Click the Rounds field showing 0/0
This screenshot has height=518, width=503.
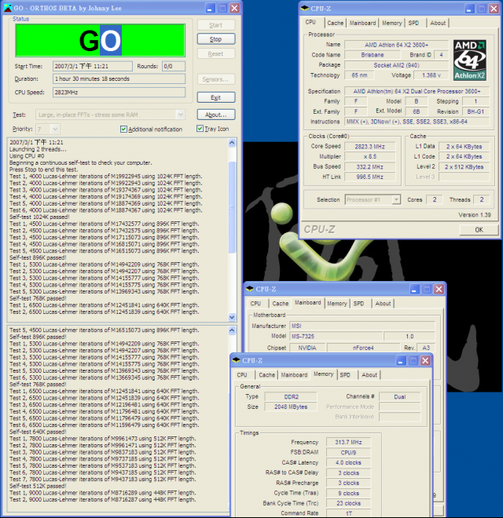[174, 66]
